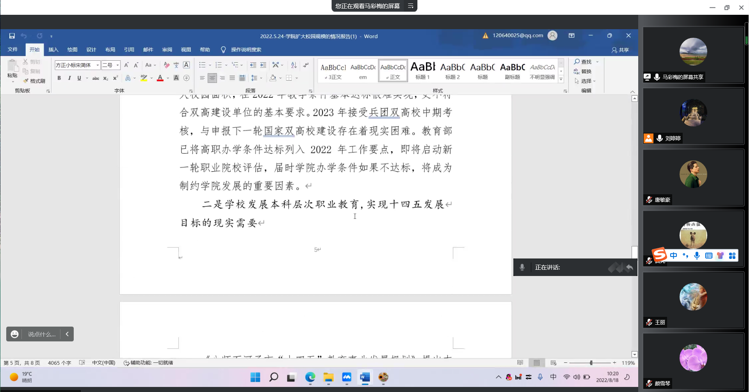Click the justify alignment icon
The width and height of the screenshot is (749, 392).
pyautogui.click(x=232, y=78)
